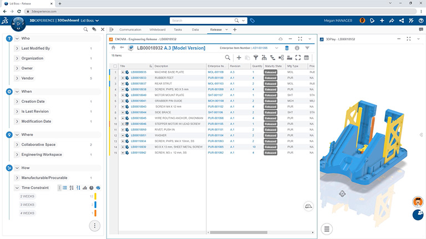Open the chat bubble icon at far right
Image resolution: width=426 pixels, height=239 pixels.
click(x=421, y=29)
